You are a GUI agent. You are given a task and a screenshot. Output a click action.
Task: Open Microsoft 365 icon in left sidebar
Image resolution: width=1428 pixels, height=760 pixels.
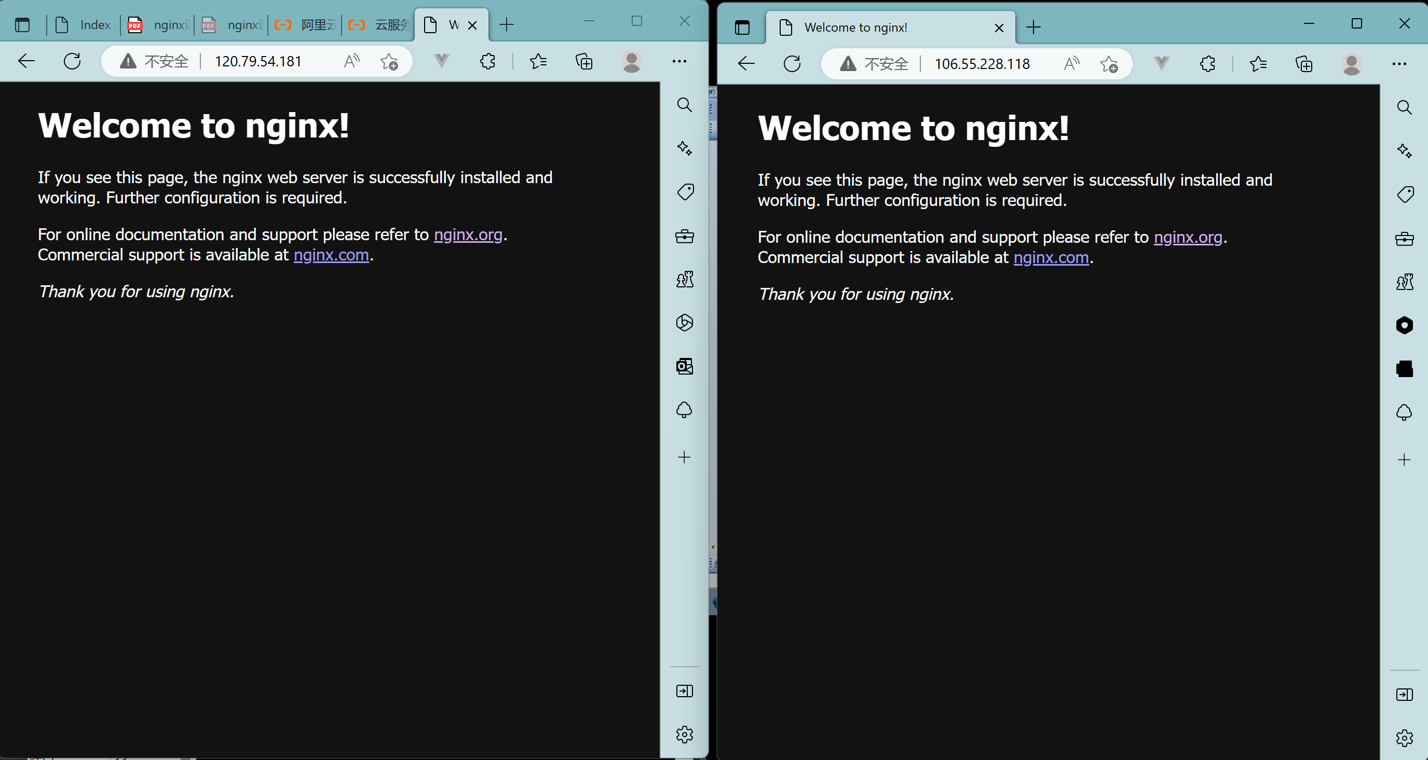685,322
